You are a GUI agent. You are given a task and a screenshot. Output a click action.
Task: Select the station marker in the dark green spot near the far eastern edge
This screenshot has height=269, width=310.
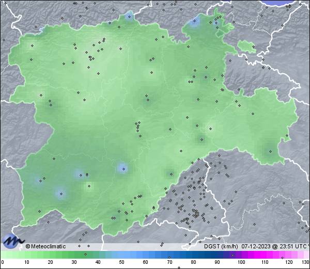(x=270, y=151)
